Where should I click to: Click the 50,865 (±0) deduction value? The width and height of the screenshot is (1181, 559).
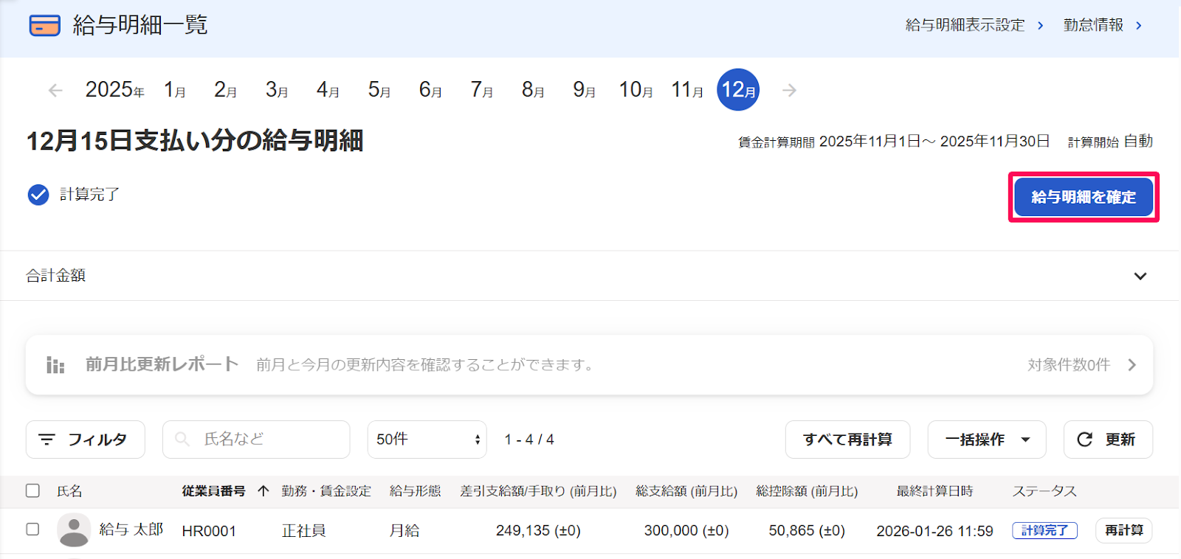coord(807,531)
